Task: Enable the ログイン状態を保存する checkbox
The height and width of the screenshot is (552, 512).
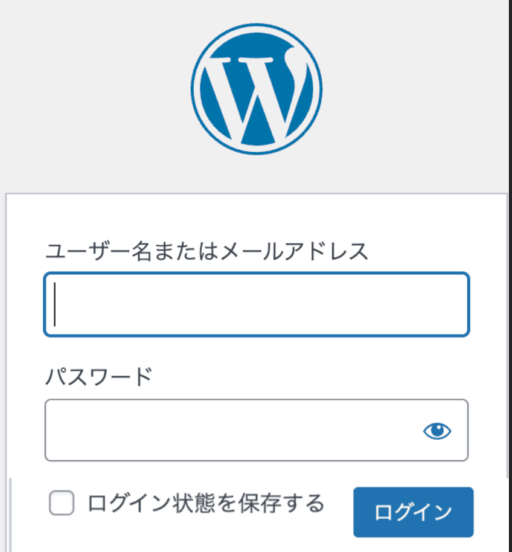Action: 62,503
